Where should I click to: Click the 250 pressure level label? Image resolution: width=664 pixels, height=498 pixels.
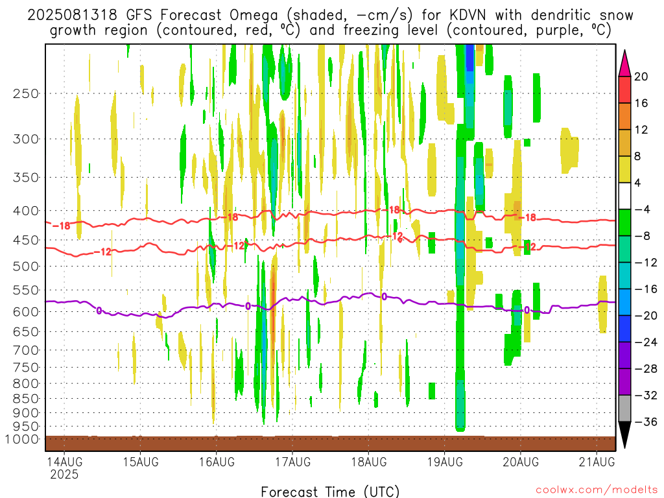point(26,93)
